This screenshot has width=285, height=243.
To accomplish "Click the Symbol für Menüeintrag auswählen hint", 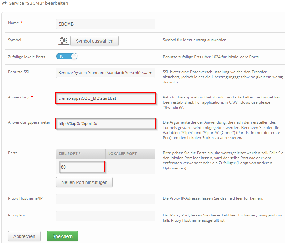I will pos(194,40).
